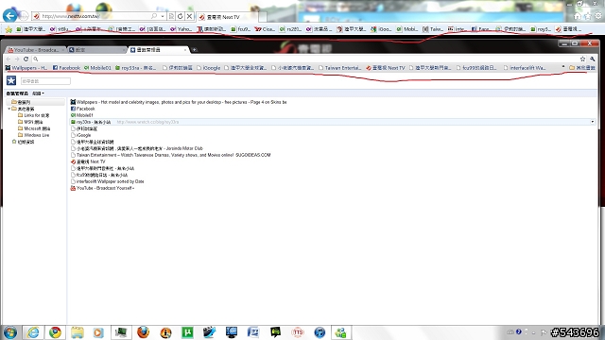Open Mobi... favorite in IE favorites bar

click(407, 29)
